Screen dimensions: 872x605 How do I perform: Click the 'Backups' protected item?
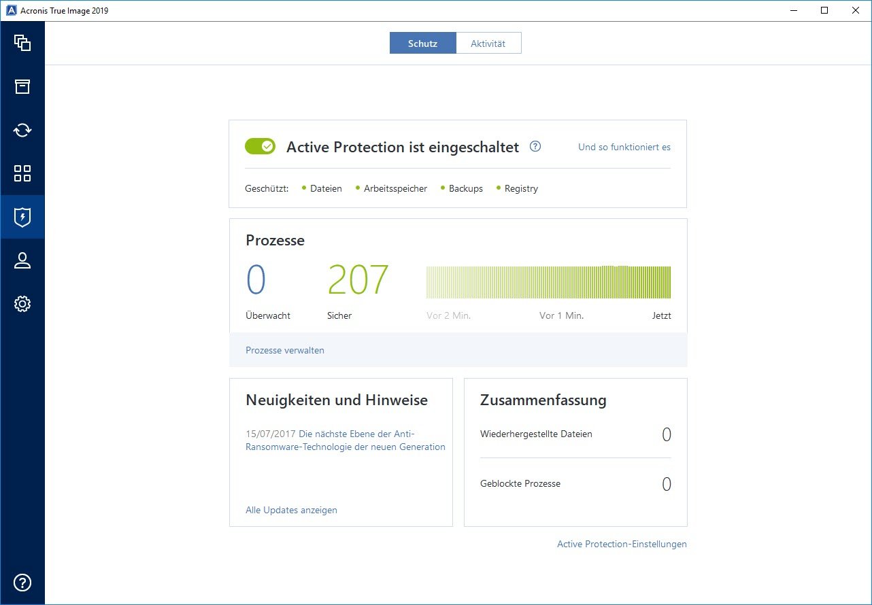(466, 188)
